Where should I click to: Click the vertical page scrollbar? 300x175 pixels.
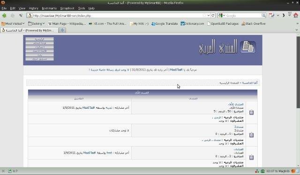pos(298,72)
